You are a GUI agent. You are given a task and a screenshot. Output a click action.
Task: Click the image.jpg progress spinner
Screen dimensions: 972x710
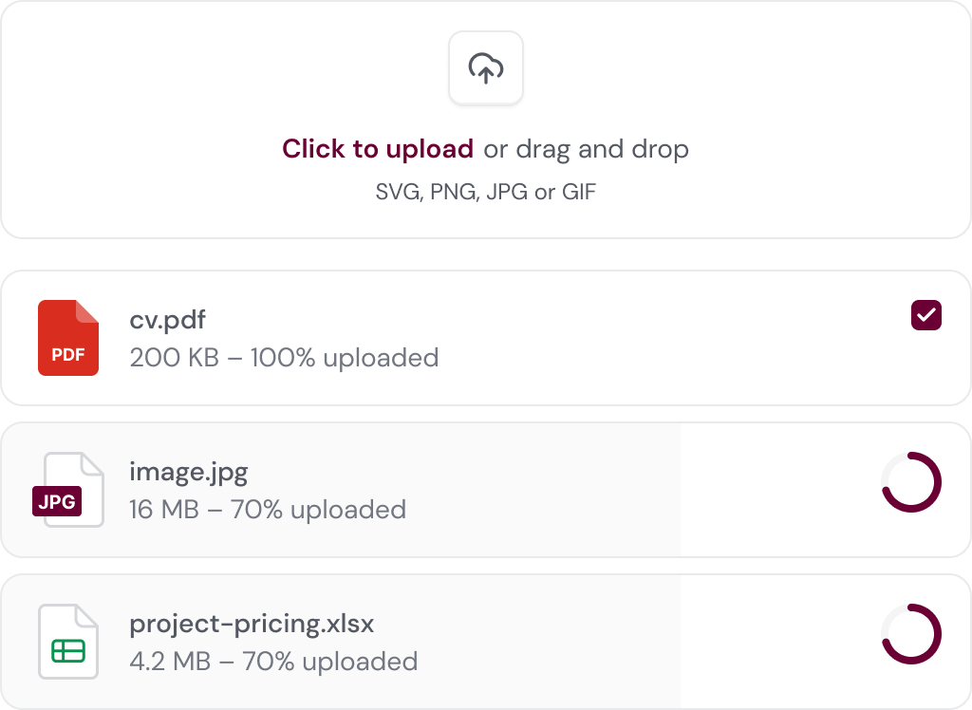click(911, 482)
